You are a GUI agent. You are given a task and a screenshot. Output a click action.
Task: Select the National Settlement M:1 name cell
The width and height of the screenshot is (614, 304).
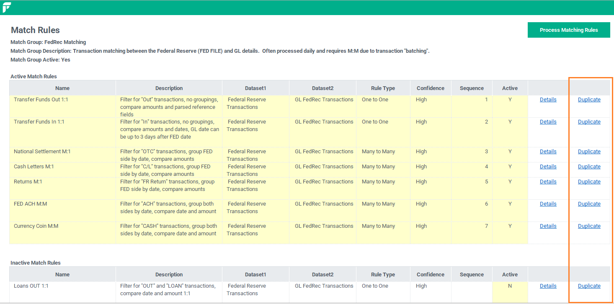pos(62,155)
